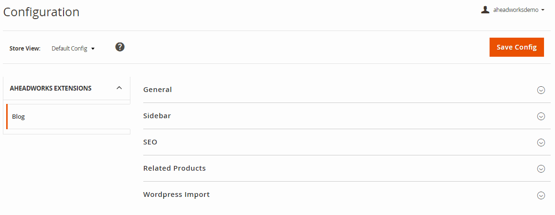
Task: Open the General settings heading
Action: click(x=158, y=90)
